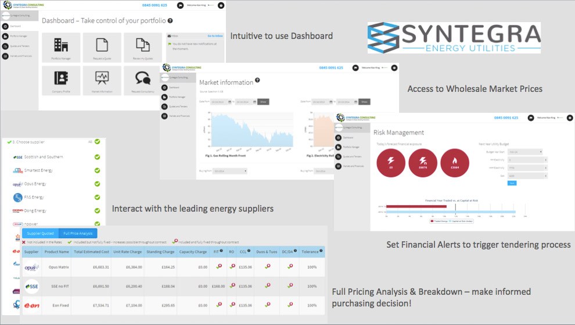Click Opus logo in Opus Matrix row
575x325 pixels.
(x=31, y=267)
